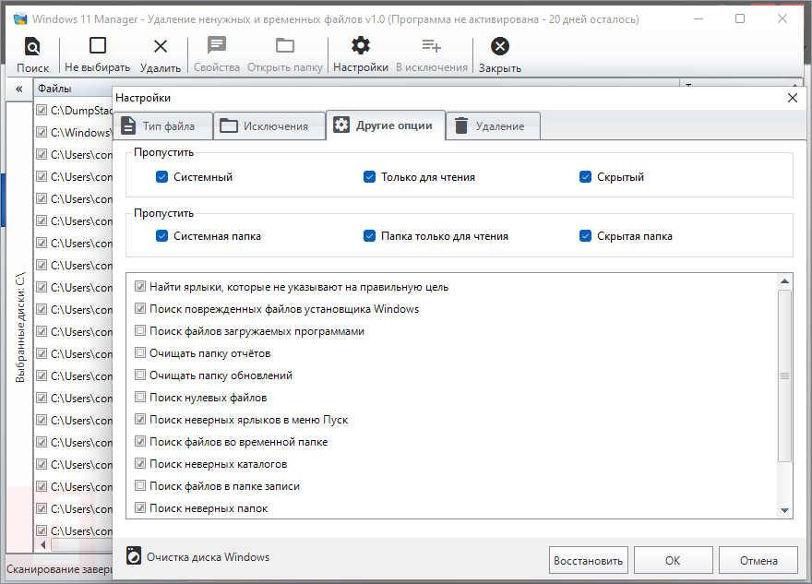Uncheck the Системный skip option
The width and height of the screenshot is (812, 584).
(162, 177)
